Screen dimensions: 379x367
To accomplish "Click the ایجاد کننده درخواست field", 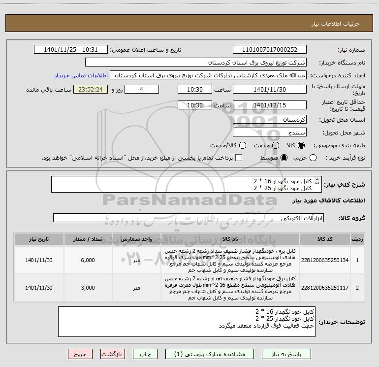I will tap(208, 75).
